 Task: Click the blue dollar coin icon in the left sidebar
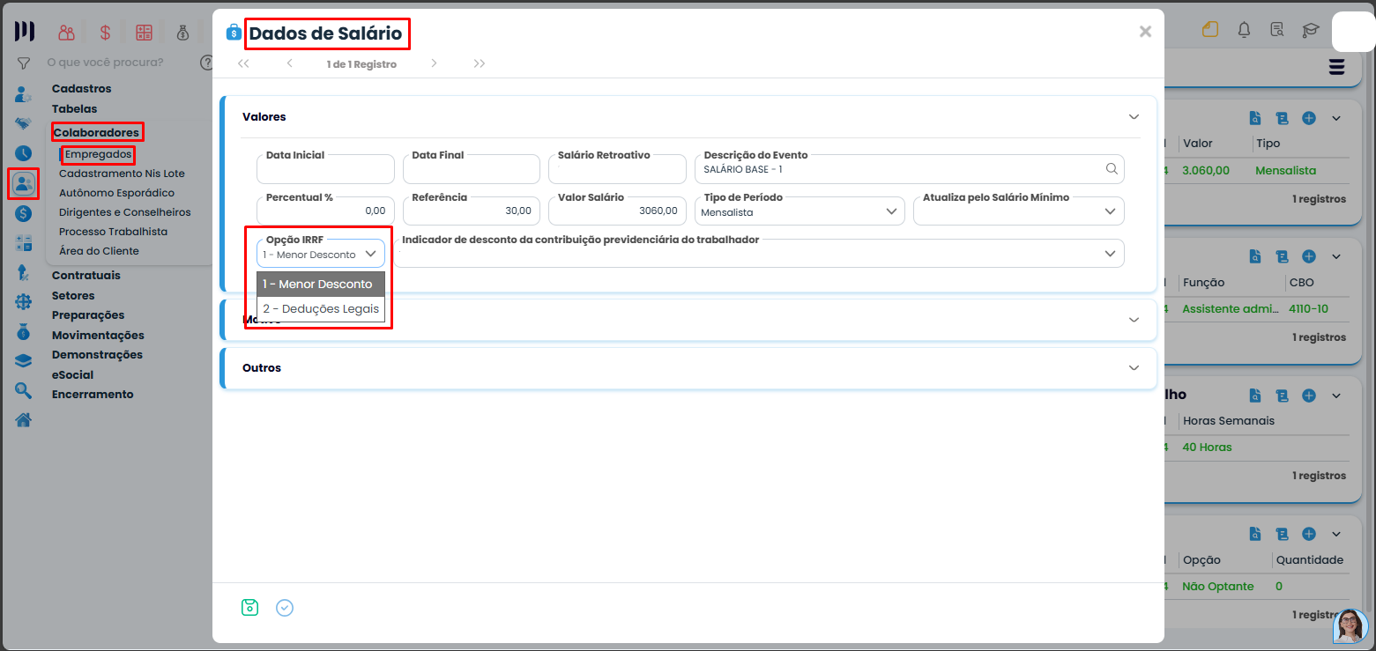point(24,213)
